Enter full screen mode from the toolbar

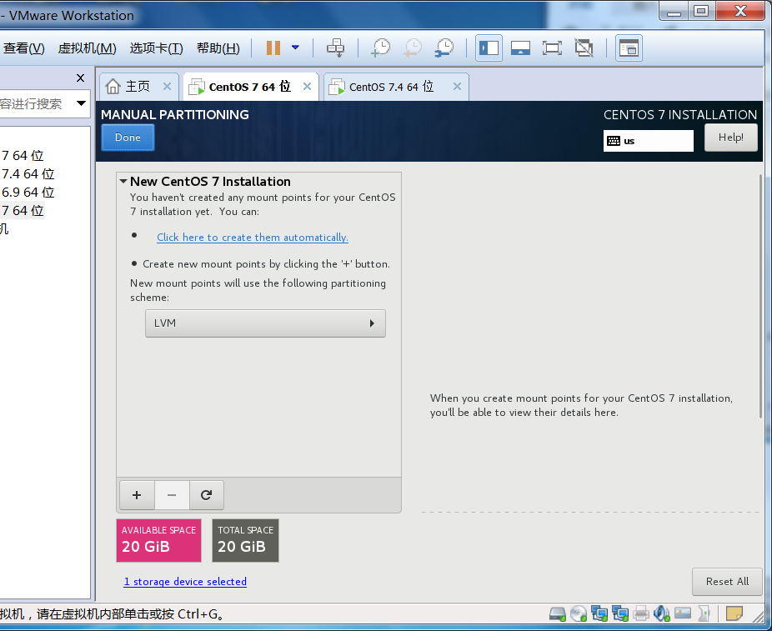coord(552,48)
